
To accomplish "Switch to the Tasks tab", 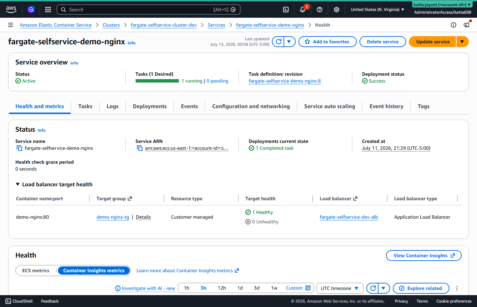I will click(85, 106).
